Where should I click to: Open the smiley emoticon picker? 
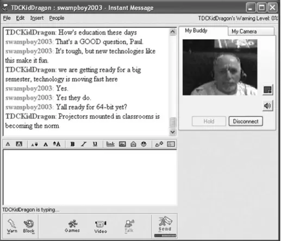click(143, 144)
